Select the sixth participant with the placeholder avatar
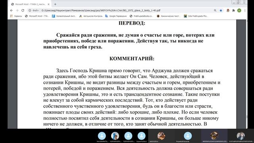The width and height of the screenshot is (254, 143). [x=188, y=136]
